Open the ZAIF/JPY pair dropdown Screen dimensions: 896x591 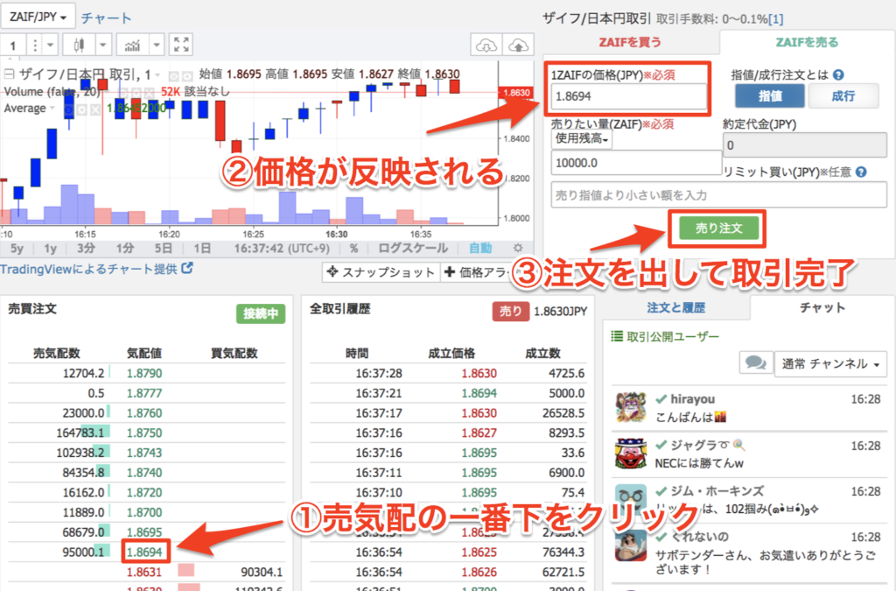click(38, 17)
